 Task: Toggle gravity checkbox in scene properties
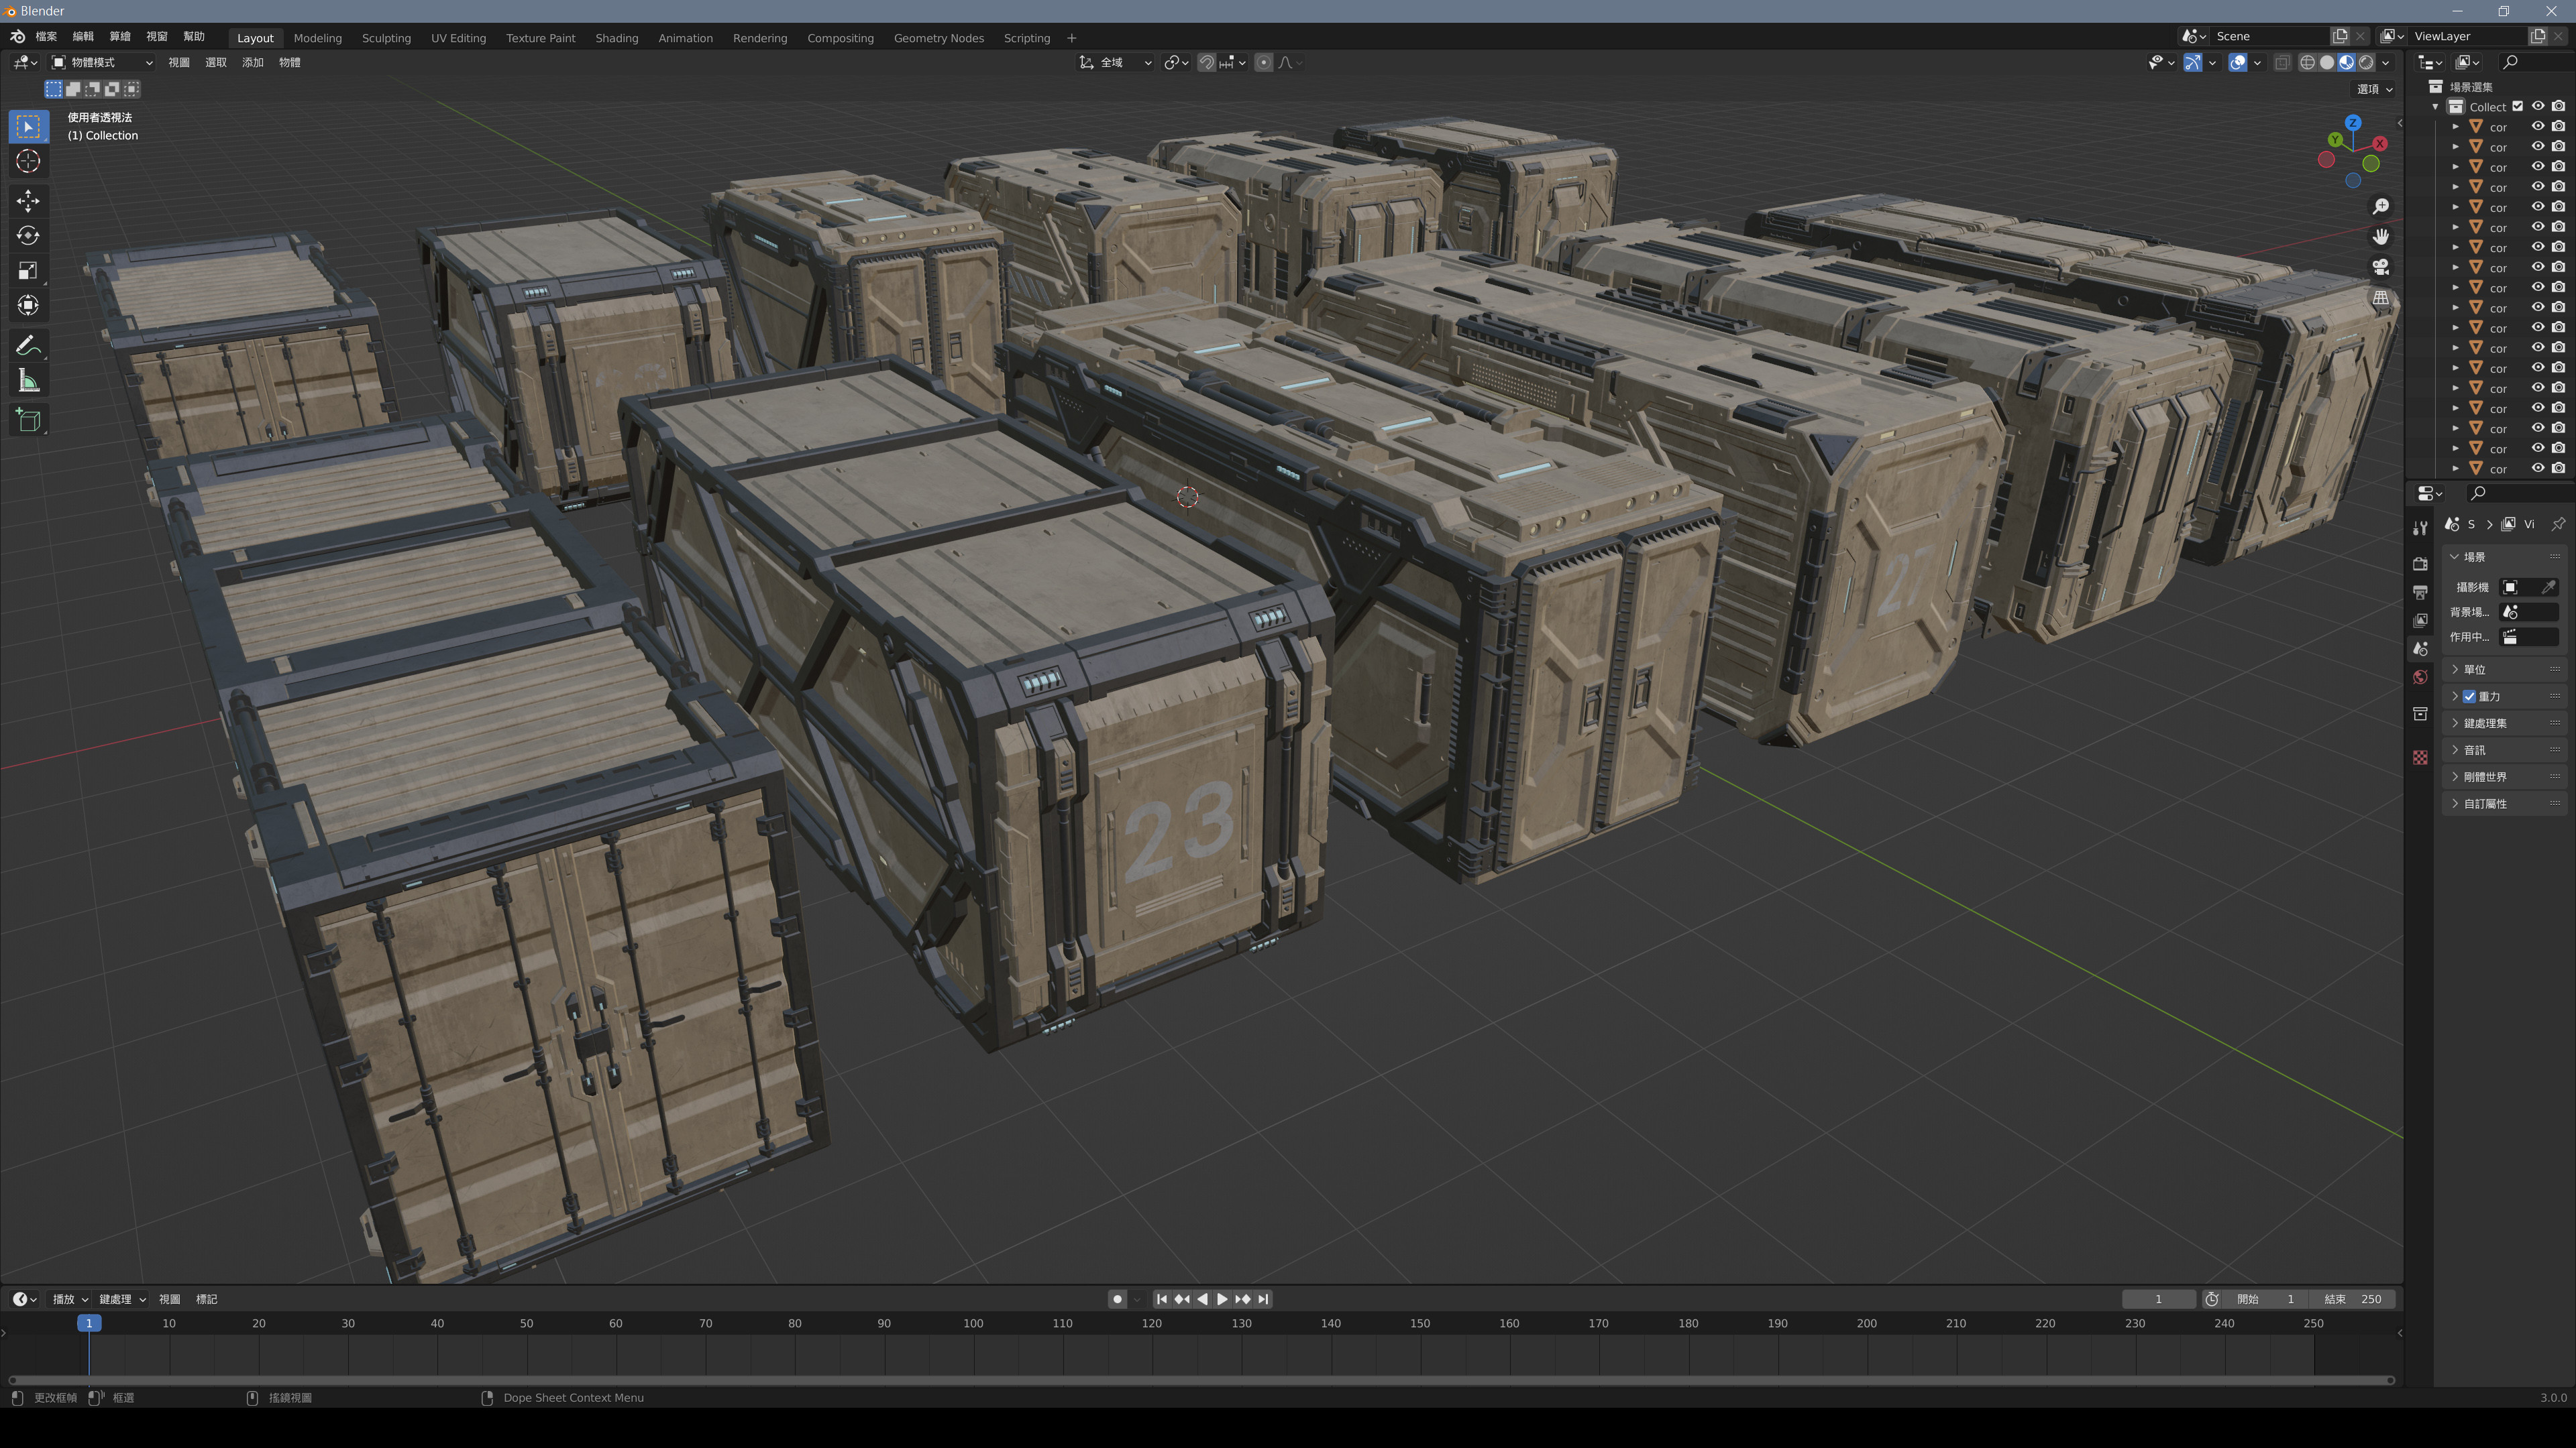2471,696
